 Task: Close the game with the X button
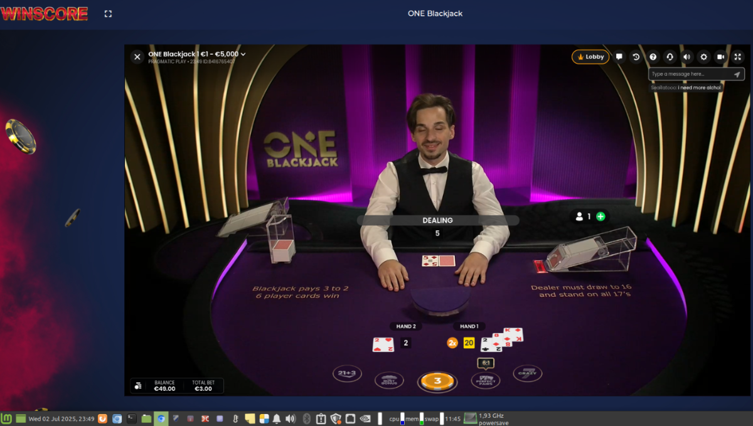pyautogui.click(x=137, y=57)
